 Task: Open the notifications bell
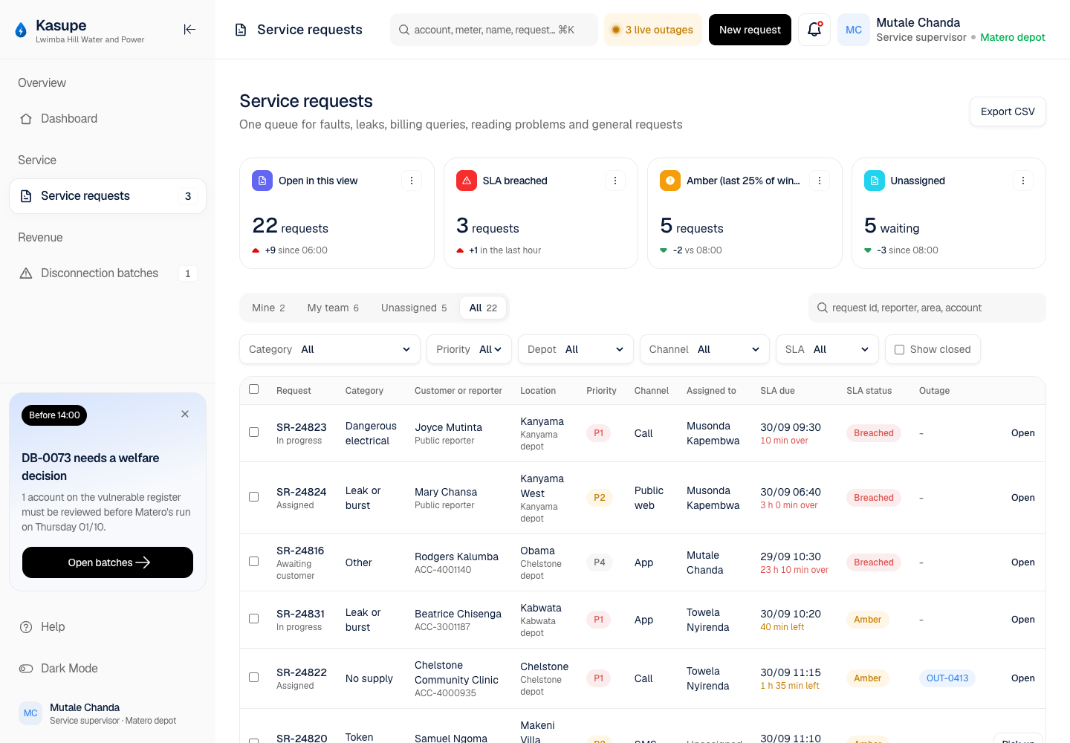click(x=814, y=30)
